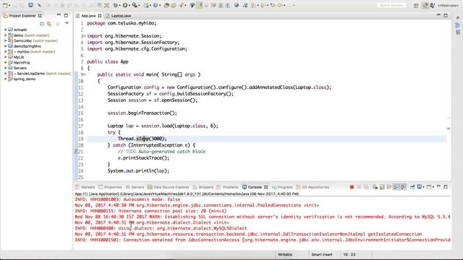The image size is (463, 260).
Task: Click cursor position '19 : 23' in status bar
Action: pyautogui.click(x=349, y=254)
